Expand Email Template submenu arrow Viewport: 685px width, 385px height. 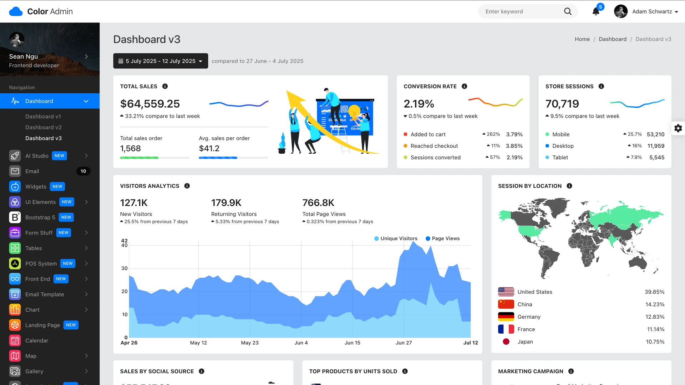86,294
